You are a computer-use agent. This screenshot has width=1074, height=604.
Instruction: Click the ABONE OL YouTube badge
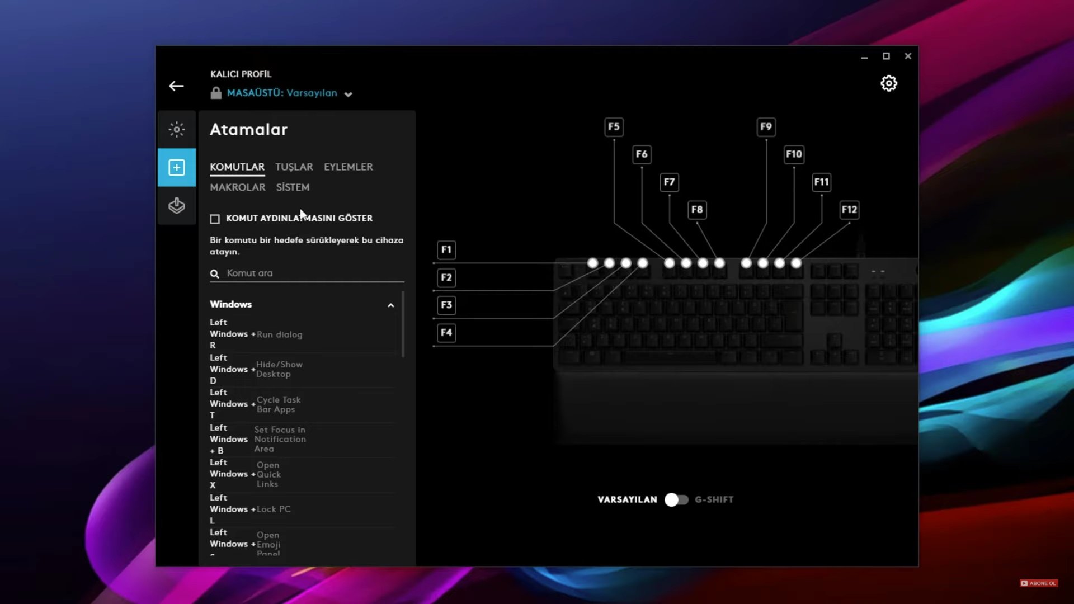click(x=1039, y=583)
